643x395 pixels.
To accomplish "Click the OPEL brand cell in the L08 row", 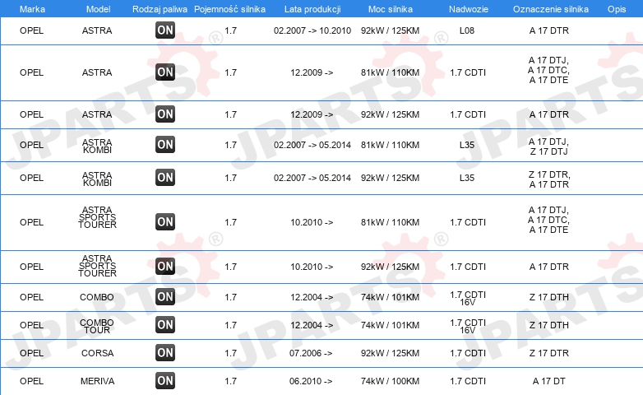I will 31,30.
